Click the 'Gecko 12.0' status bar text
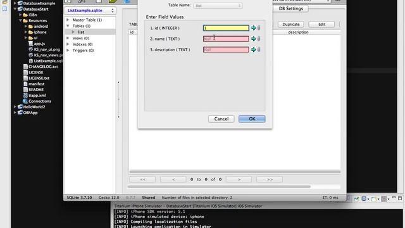The image size is (405, 228). tap(109, 198)
